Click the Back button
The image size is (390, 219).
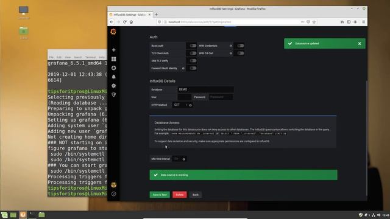point(196,195)
